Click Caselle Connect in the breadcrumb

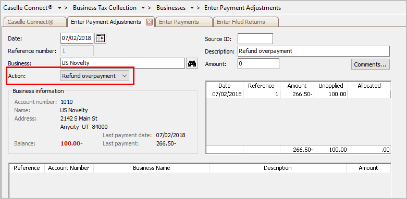(28, 8)
